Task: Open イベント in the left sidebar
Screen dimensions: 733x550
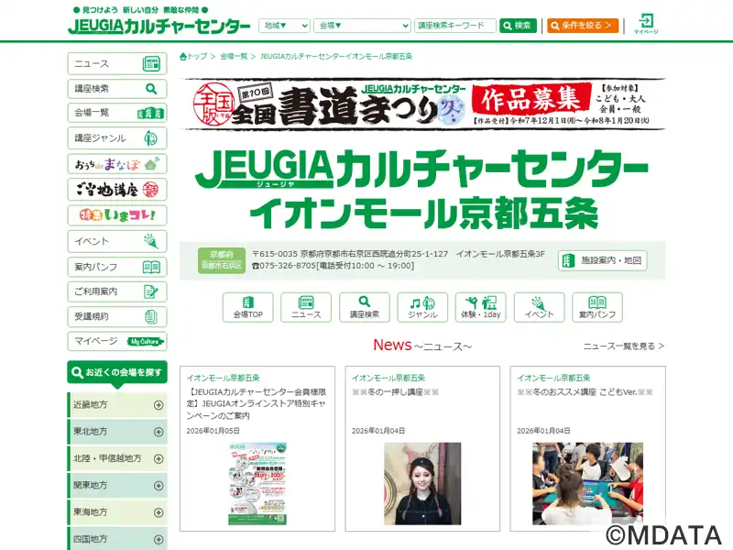Action: coord(117,241)
